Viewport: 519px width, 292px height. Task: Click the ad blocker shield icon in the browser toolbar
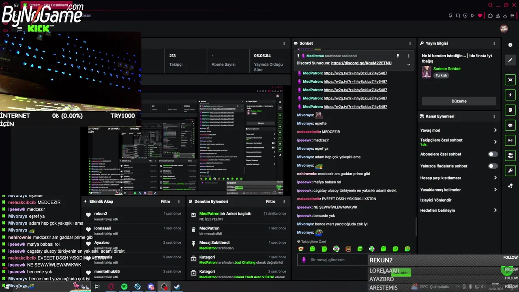[465, 16]
